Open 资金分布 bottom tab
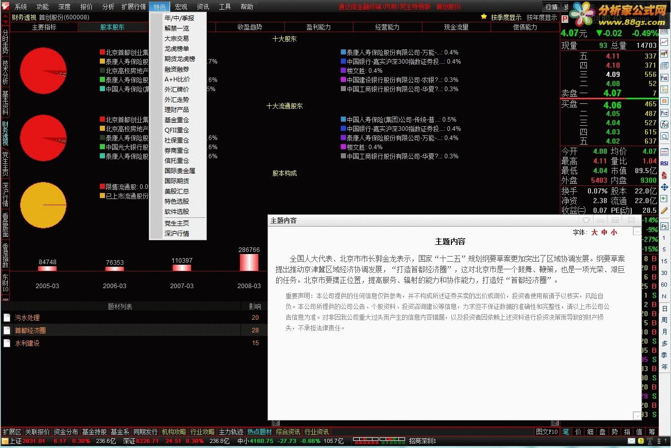The height and width of the screenshot is (448, 671). point(66,432)
